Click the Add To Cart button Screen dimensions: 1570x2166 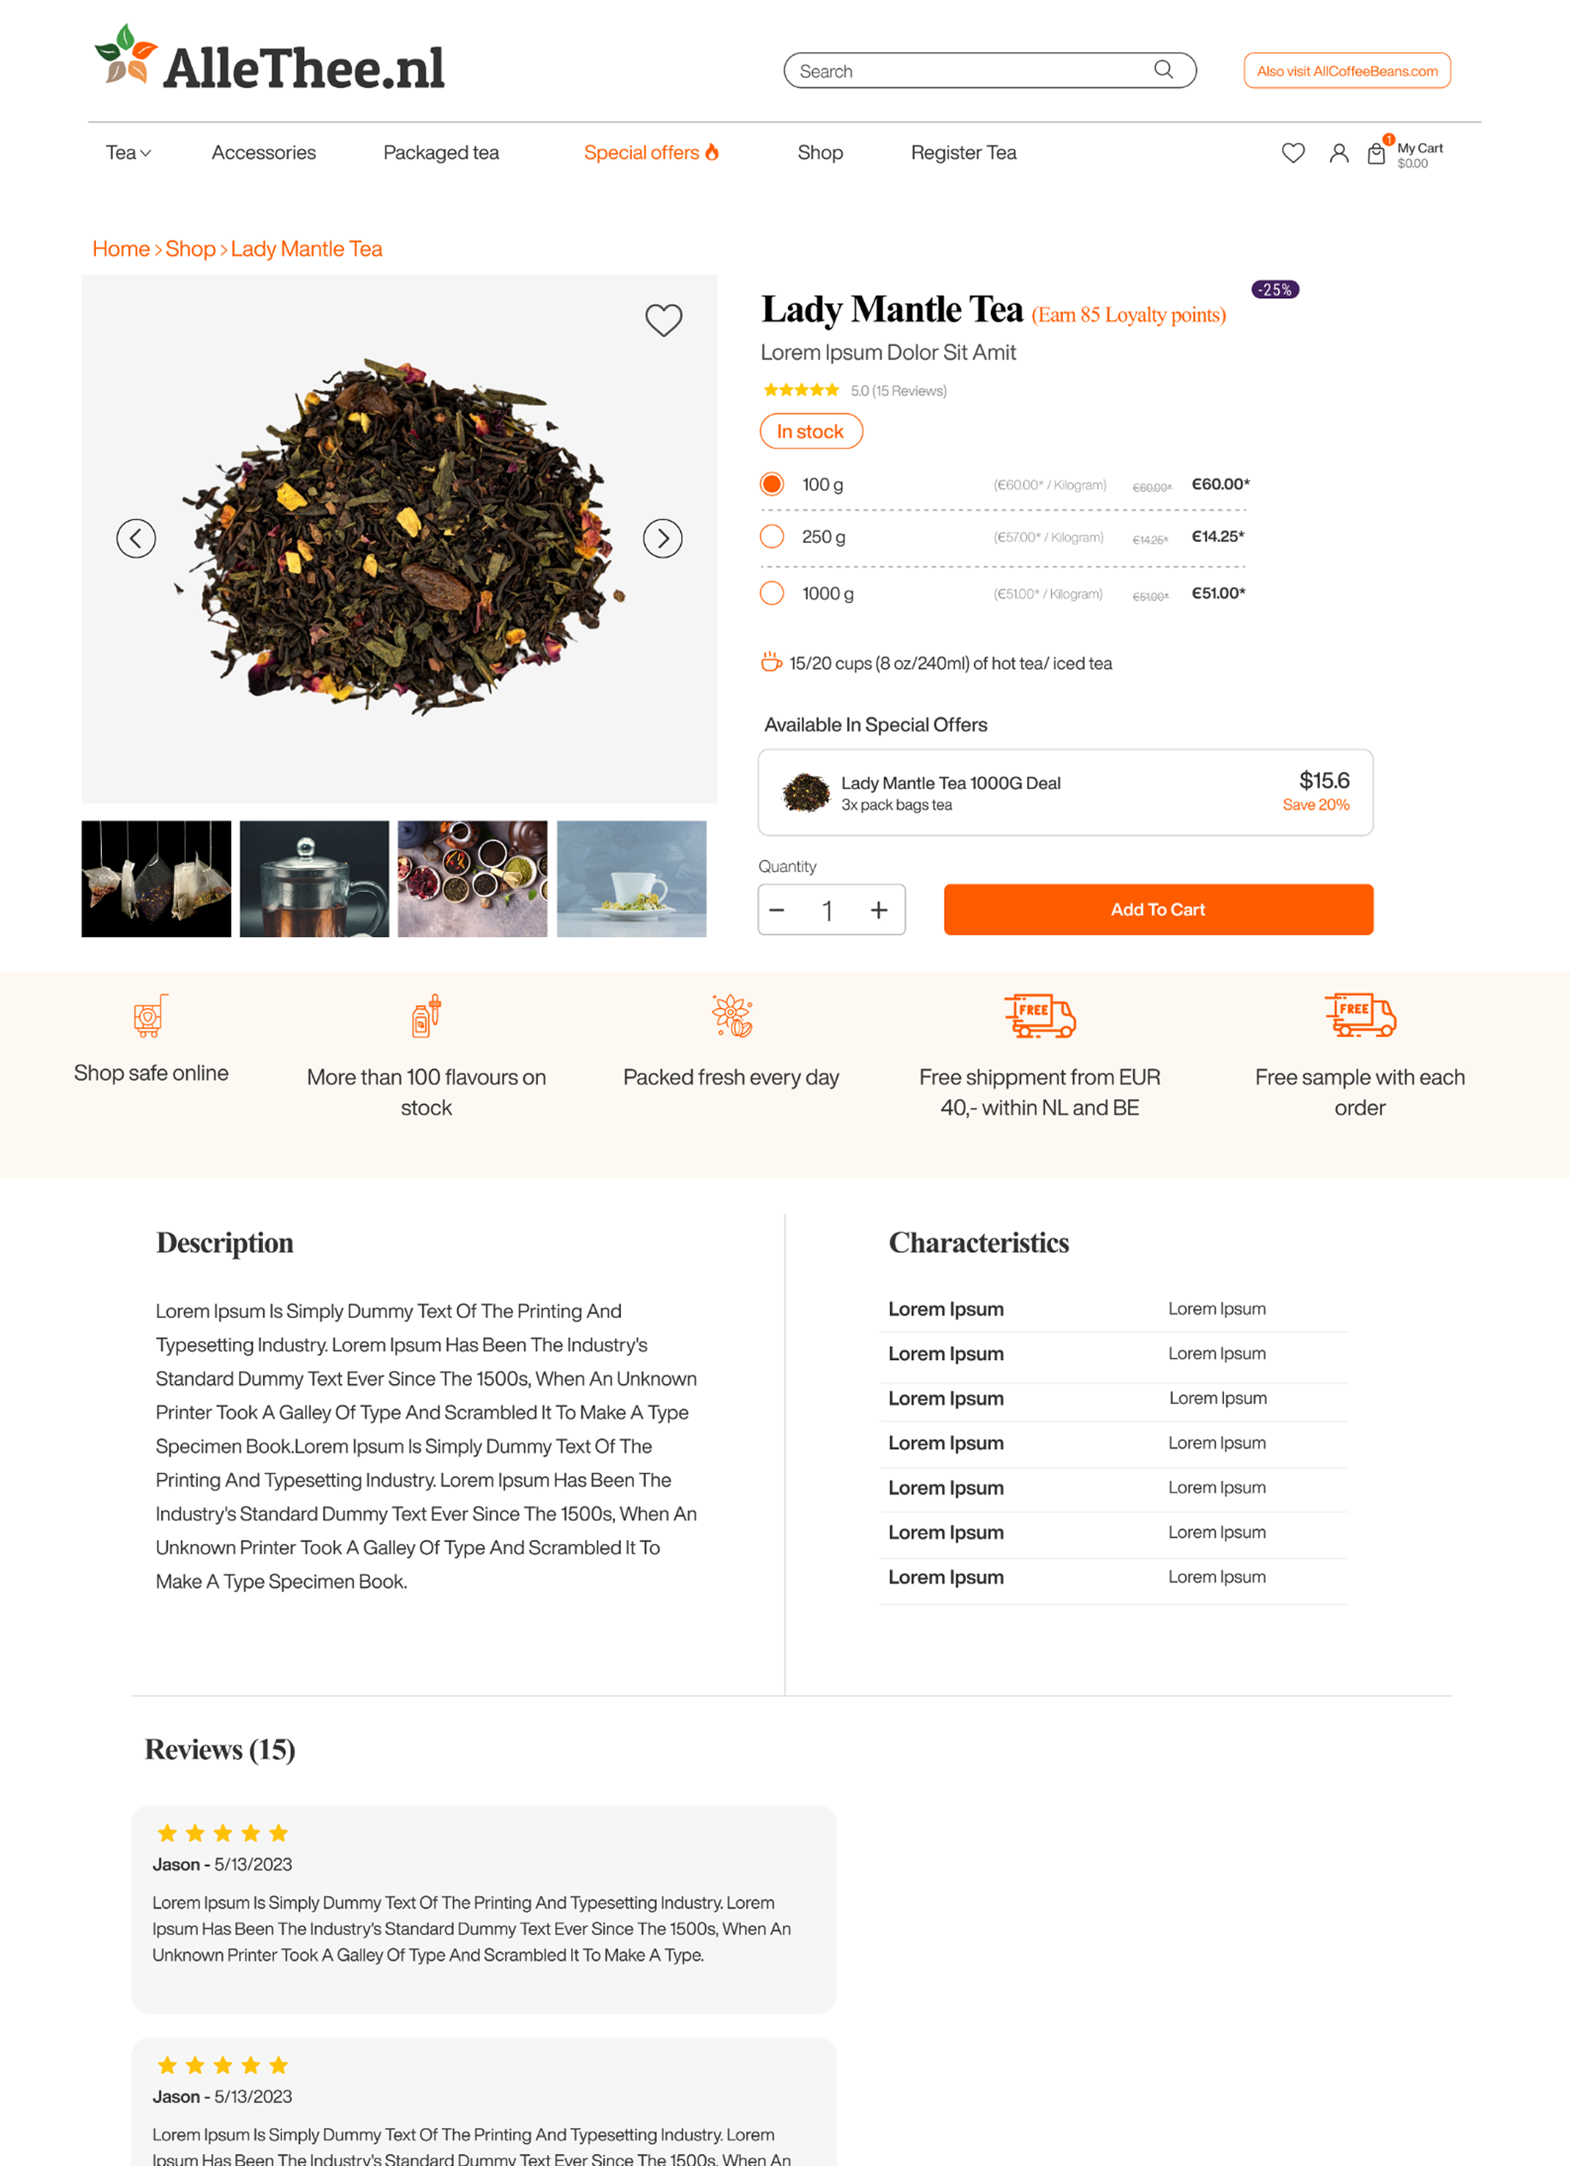[1158, 910]
